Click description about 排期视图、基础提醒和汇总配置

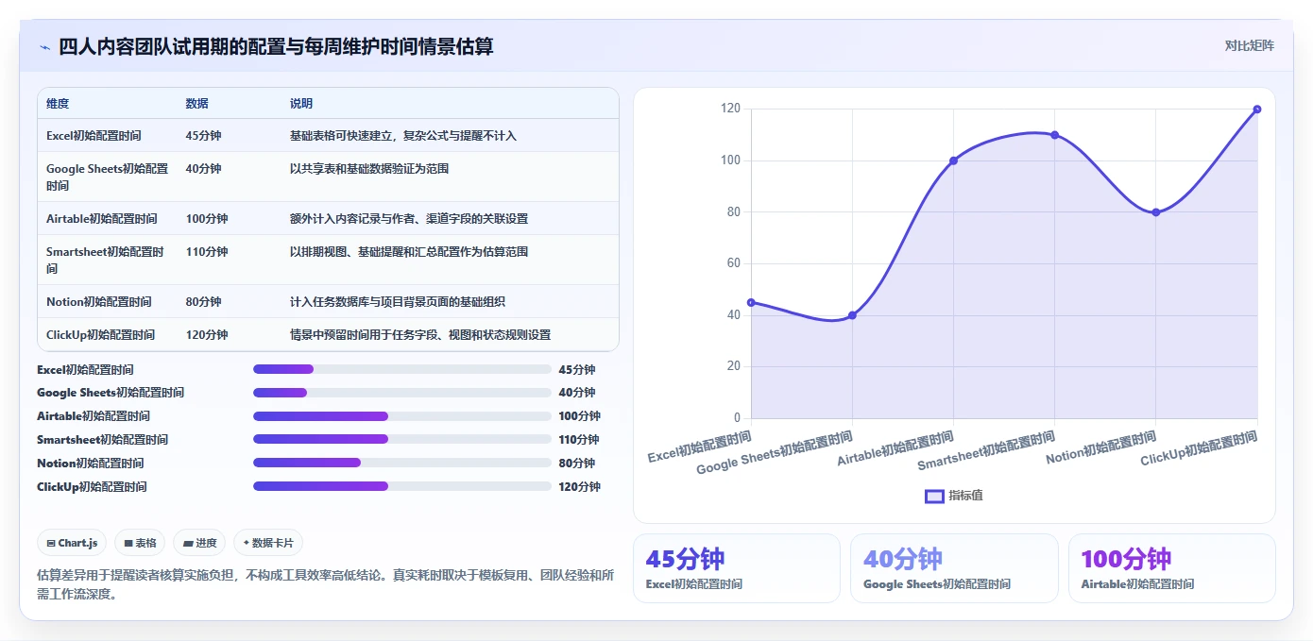409,252
